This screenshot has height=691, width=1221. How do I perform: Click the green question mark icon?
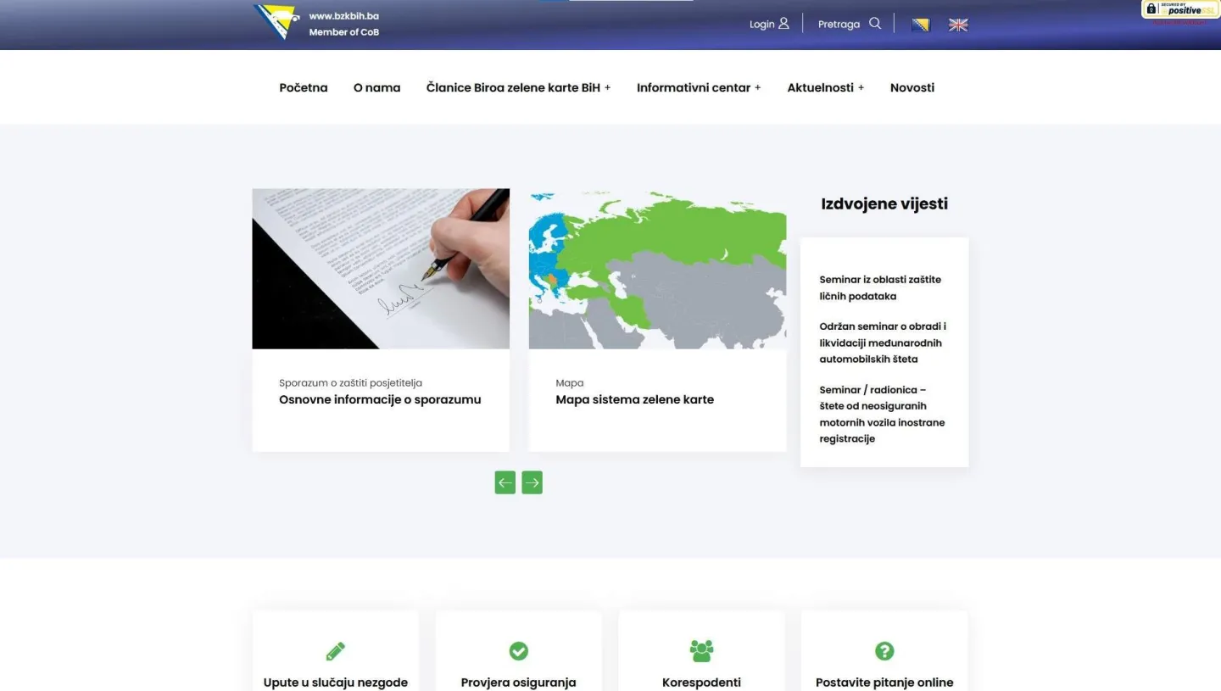[884, 651]
